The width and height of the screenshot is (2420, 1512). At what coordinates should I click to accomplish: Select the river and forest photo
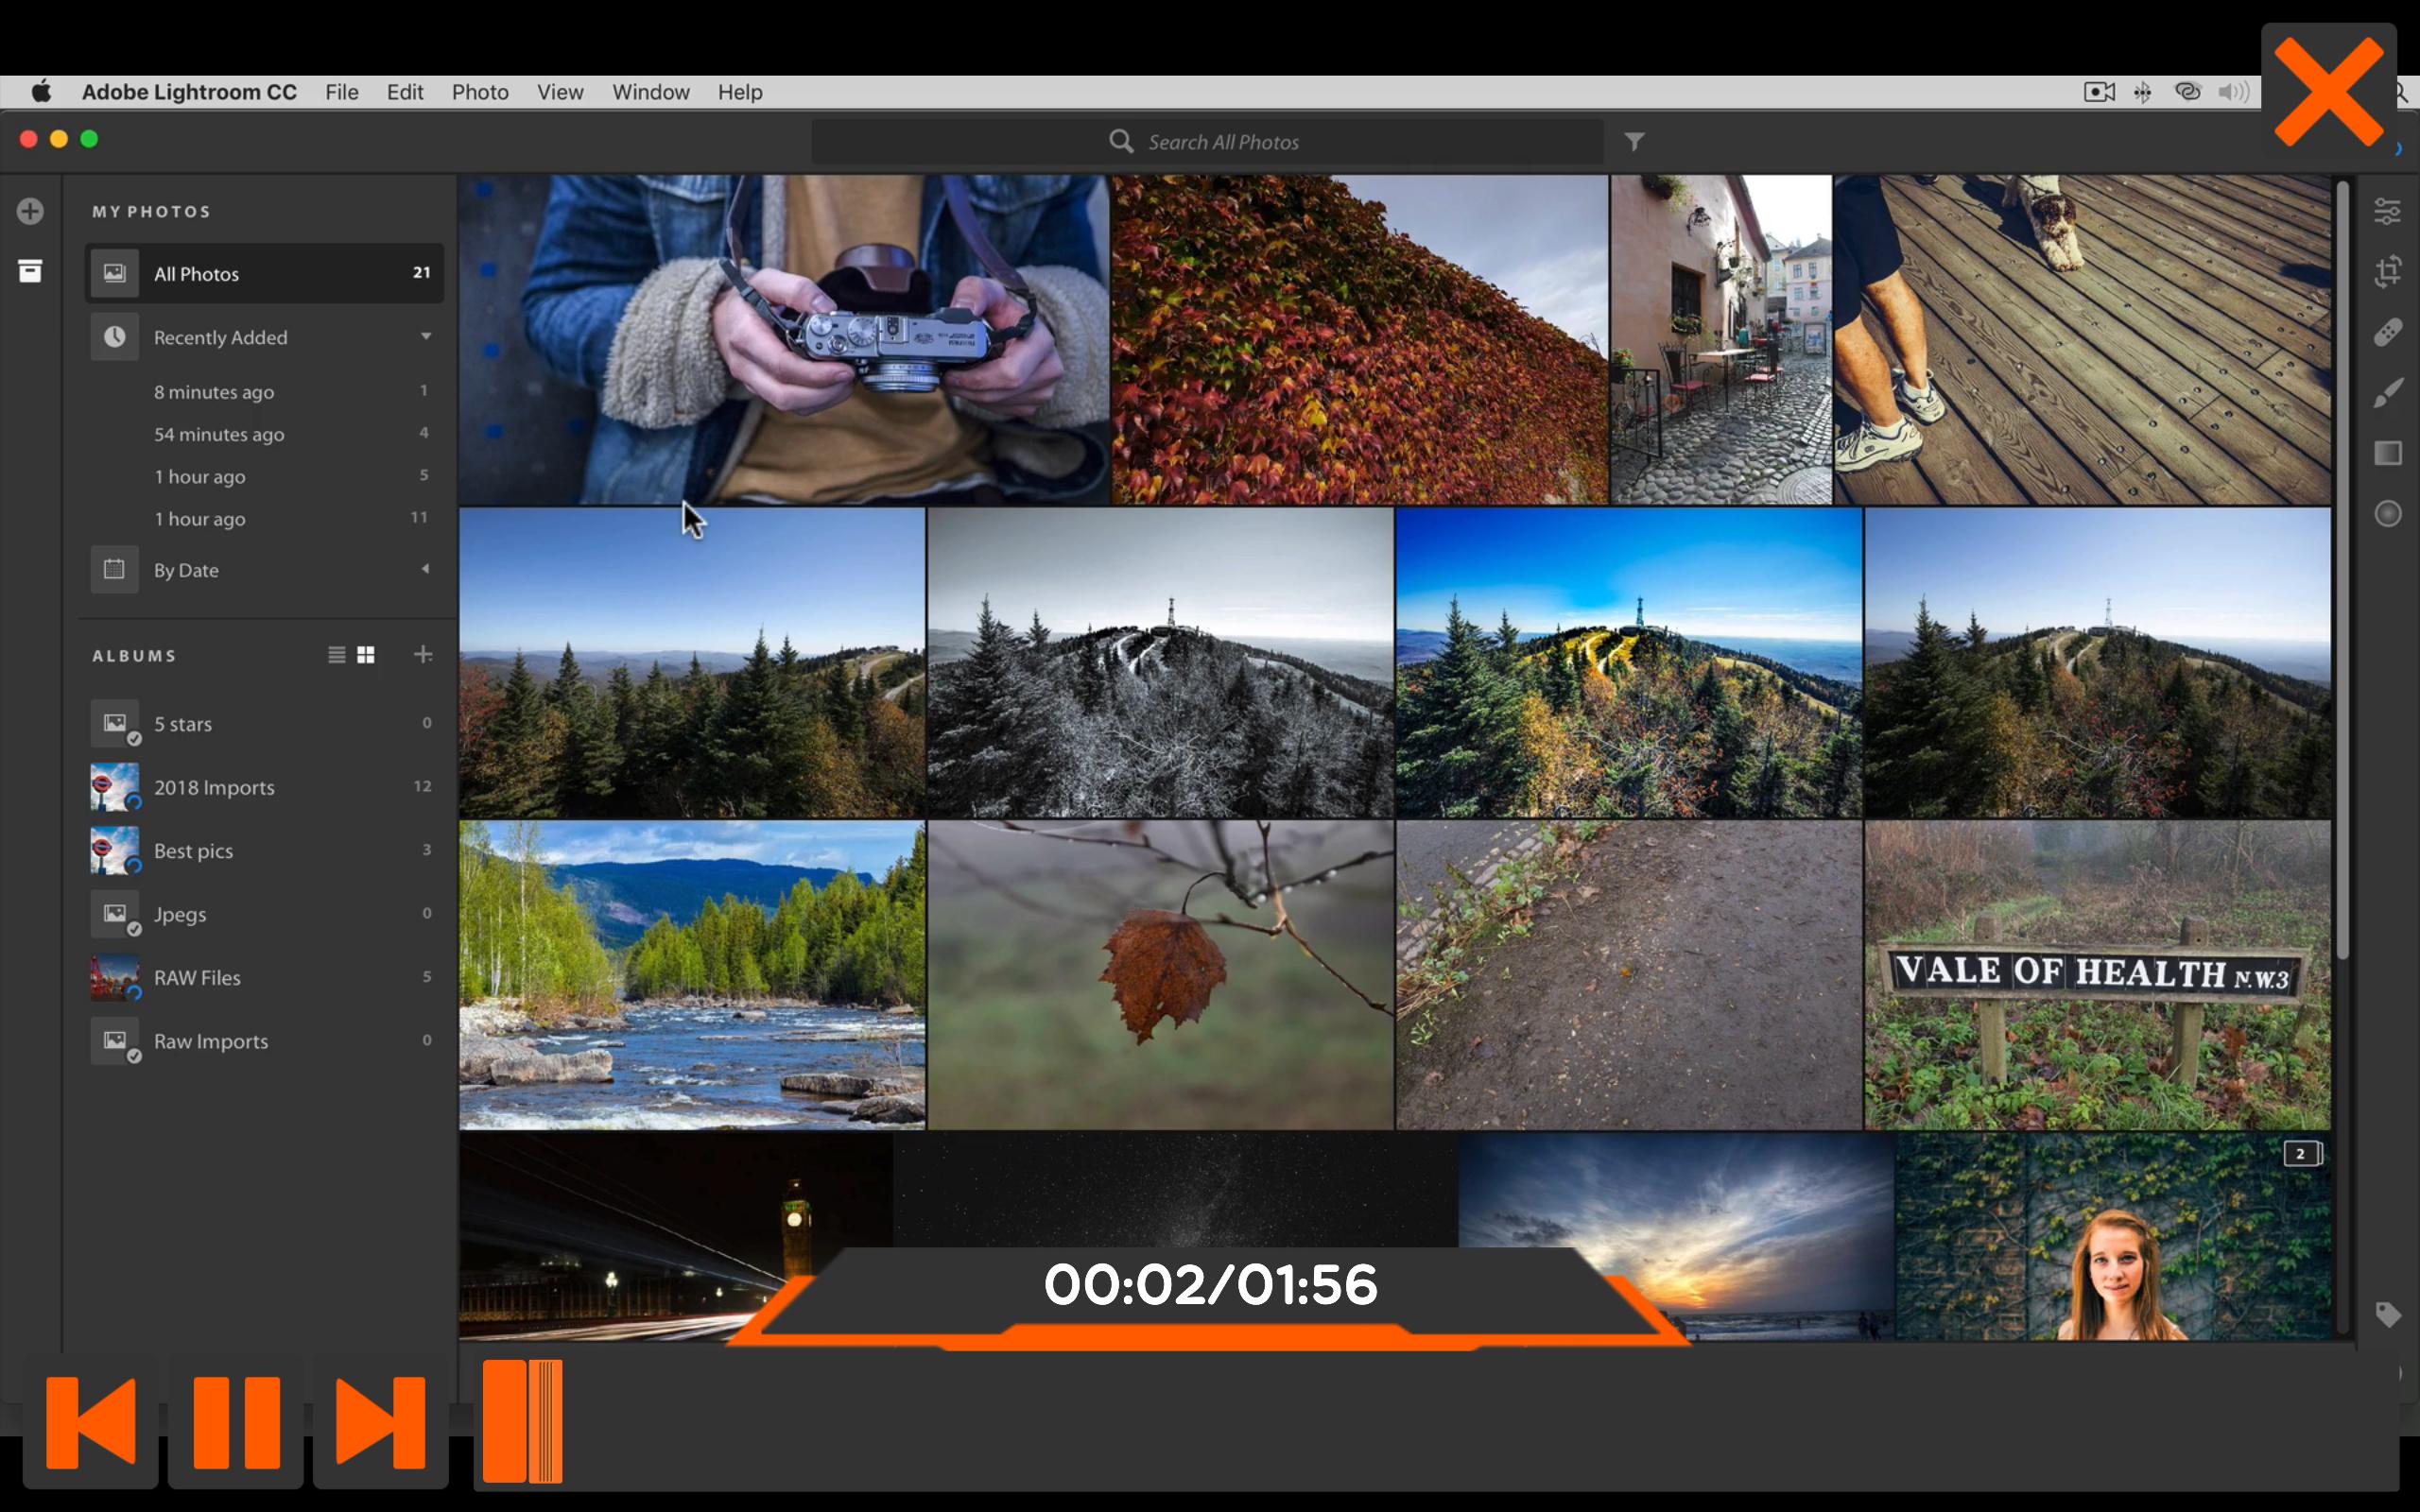[x=692, y=975]
